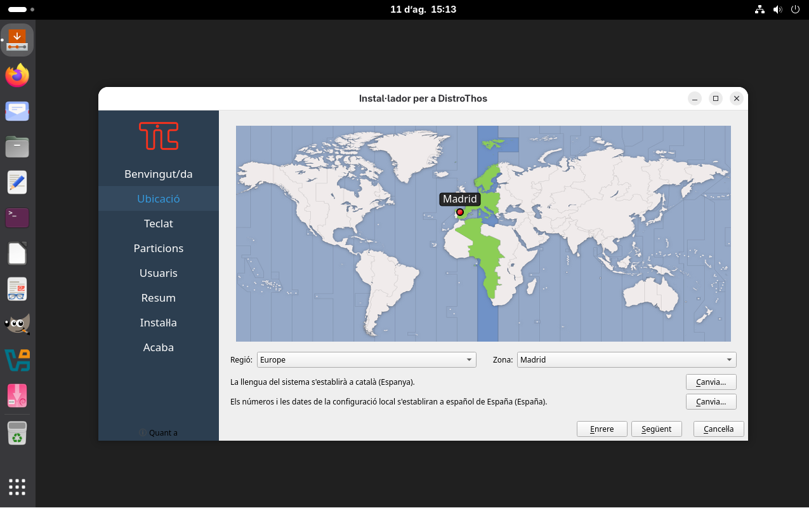
Task: Select the Particions step in sidebar
Action: [159, 248]
